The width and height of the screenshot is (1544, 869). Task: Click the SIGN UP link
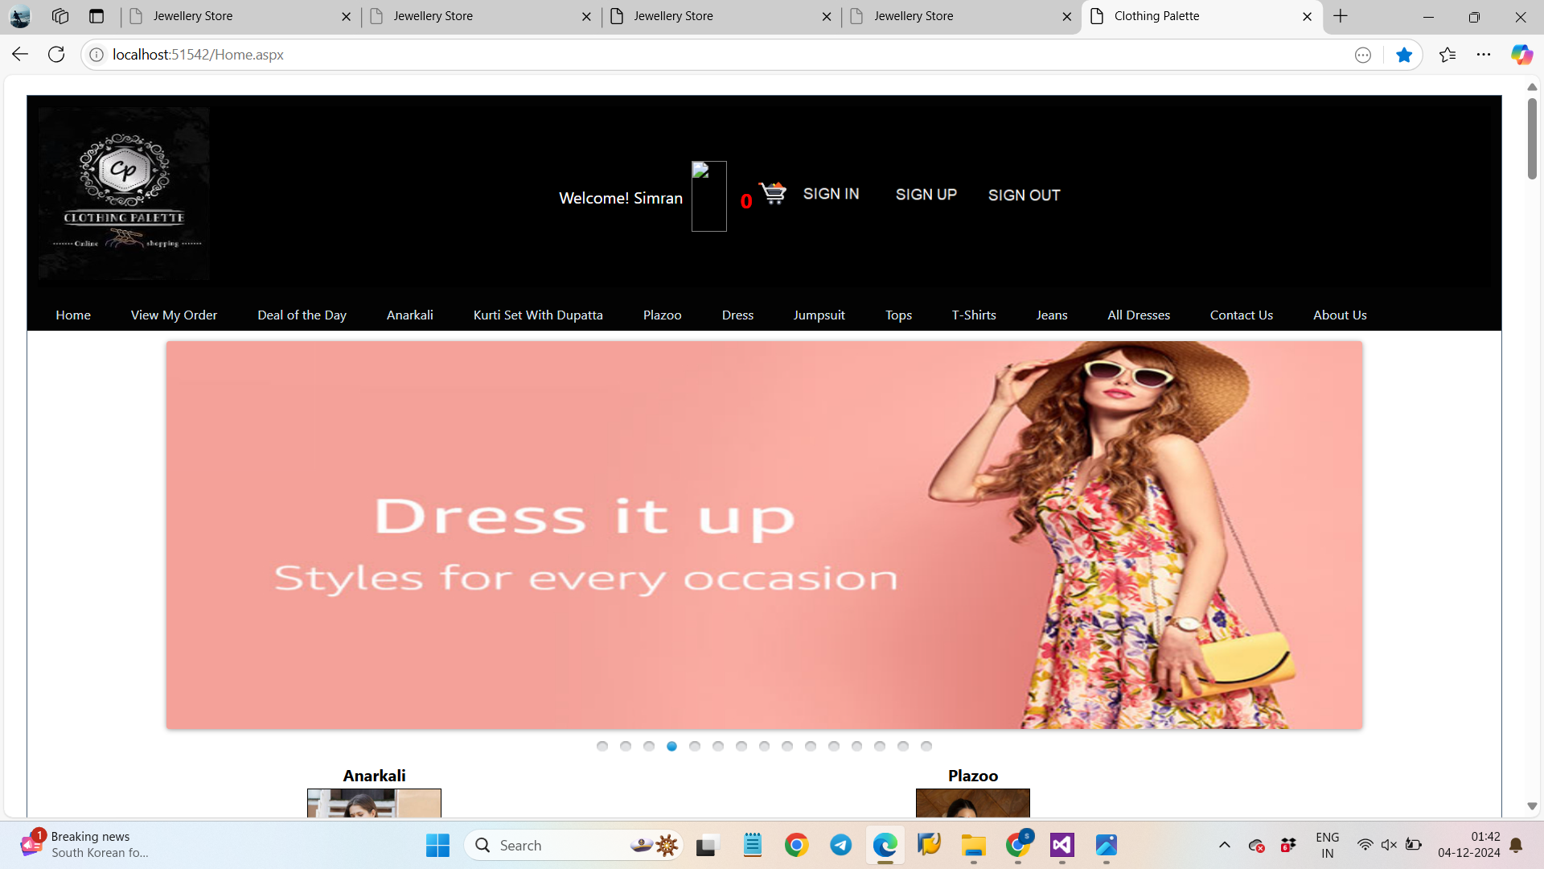(x=926, y=194)
